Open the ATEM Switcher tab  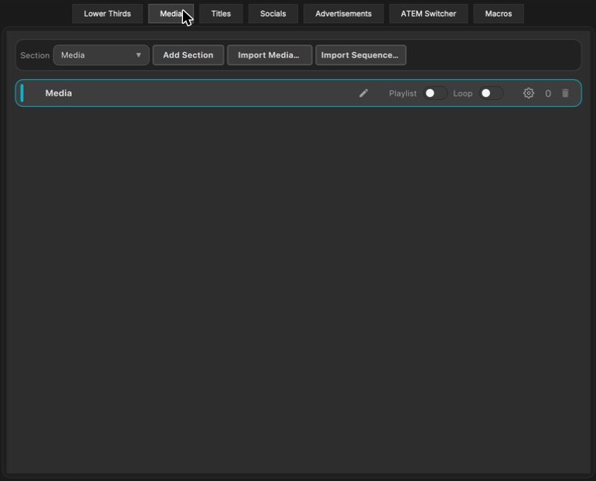click(428, 13)
